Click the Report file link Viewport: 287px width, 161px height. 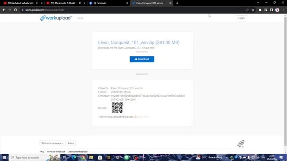[x=142, y=117]
